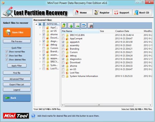Expand the debug node in the tree
Viewport: 155px width, 122px height.
(x=40, y=45)
